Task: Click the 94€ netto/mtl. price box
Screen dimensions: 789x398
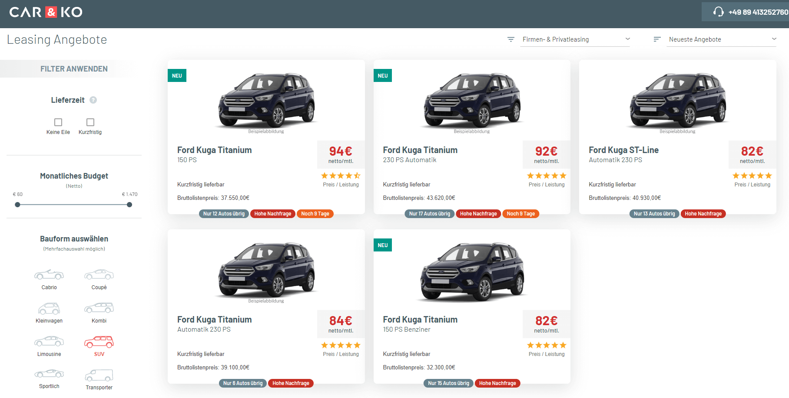Action: coord(341,154)
